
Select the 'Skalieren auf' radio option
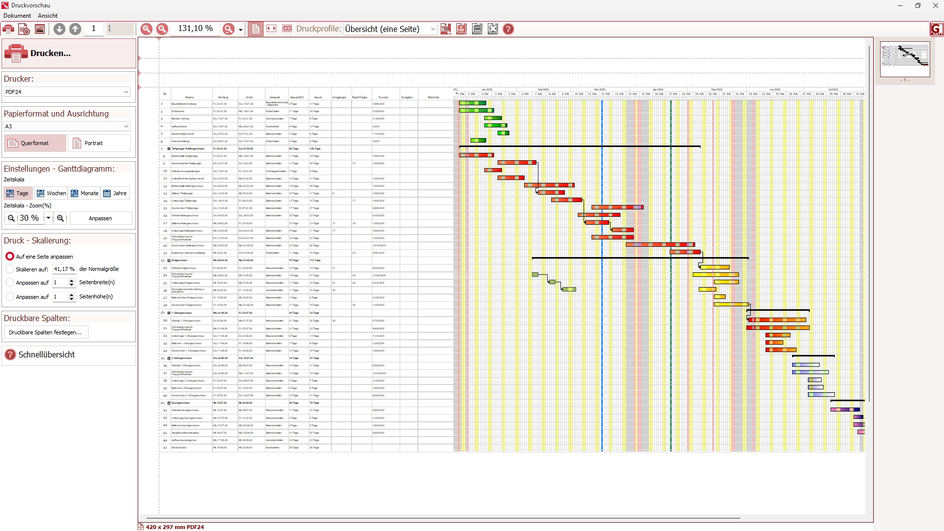click(10, 269)
